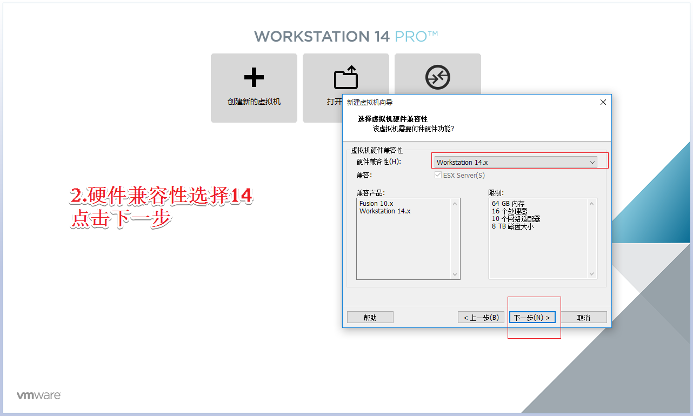Click down arrow of 限制 list scrollbar
693x416 pixels.
point(592,274)
